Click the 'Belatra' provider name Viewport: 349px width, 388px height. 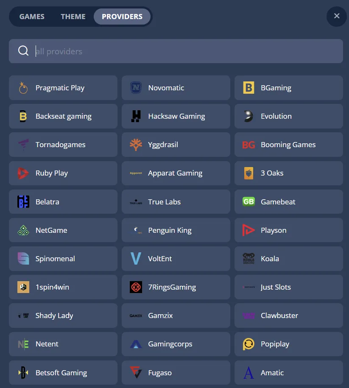click(47, 202)
